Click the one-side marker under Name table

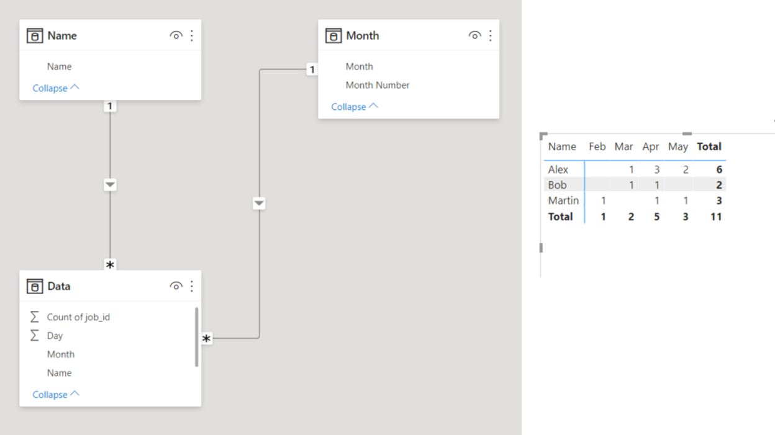point(110,107)
